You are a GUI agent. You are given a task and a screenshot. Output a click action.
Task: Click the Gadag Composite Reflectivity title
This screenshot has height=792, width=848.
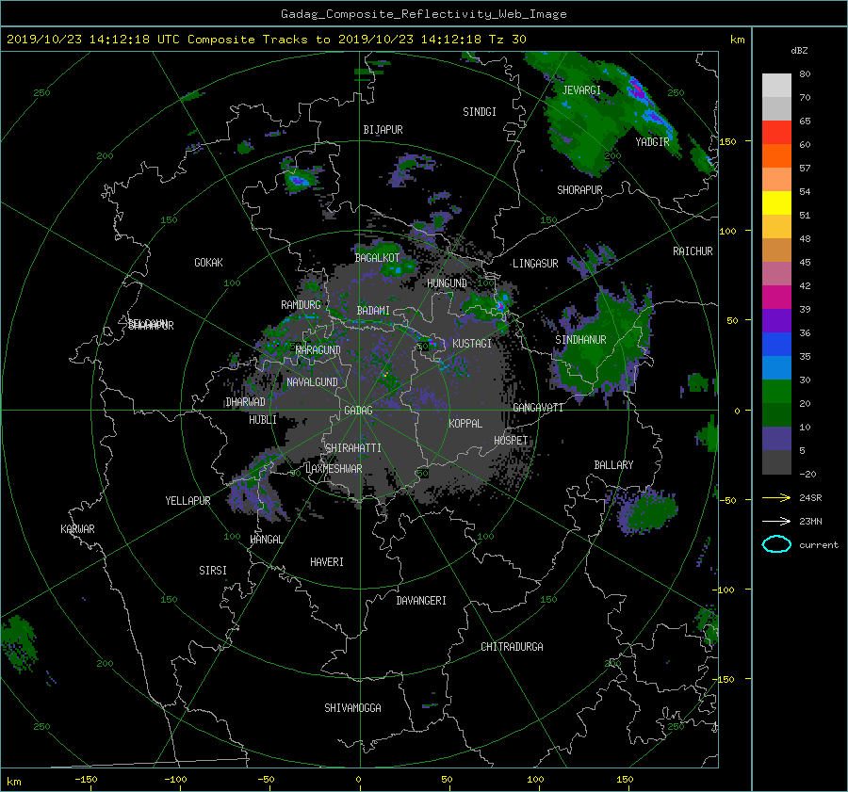(x=423, y=14)
